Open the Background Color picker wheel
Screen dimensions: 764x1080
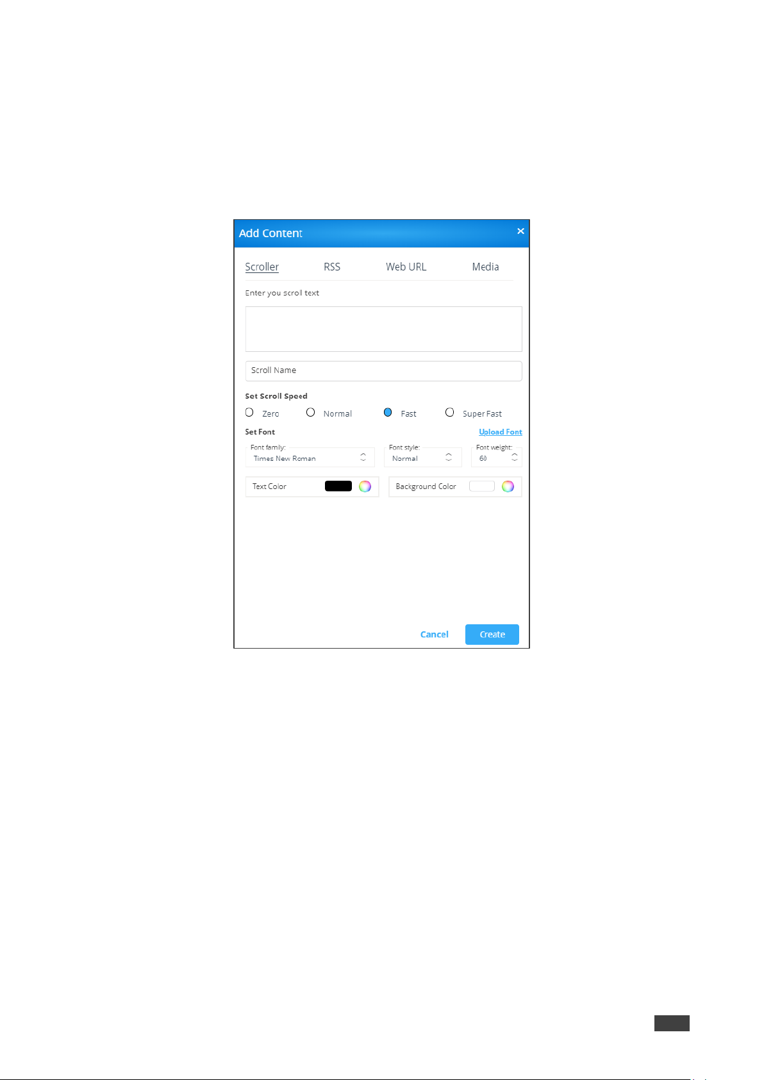(508, 486)
